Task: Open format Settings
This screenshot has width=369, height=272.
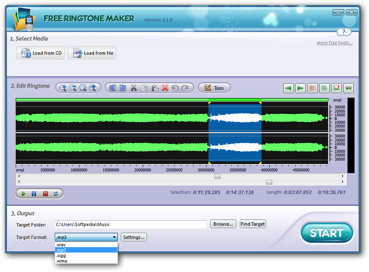Action: tap(134, 237)
